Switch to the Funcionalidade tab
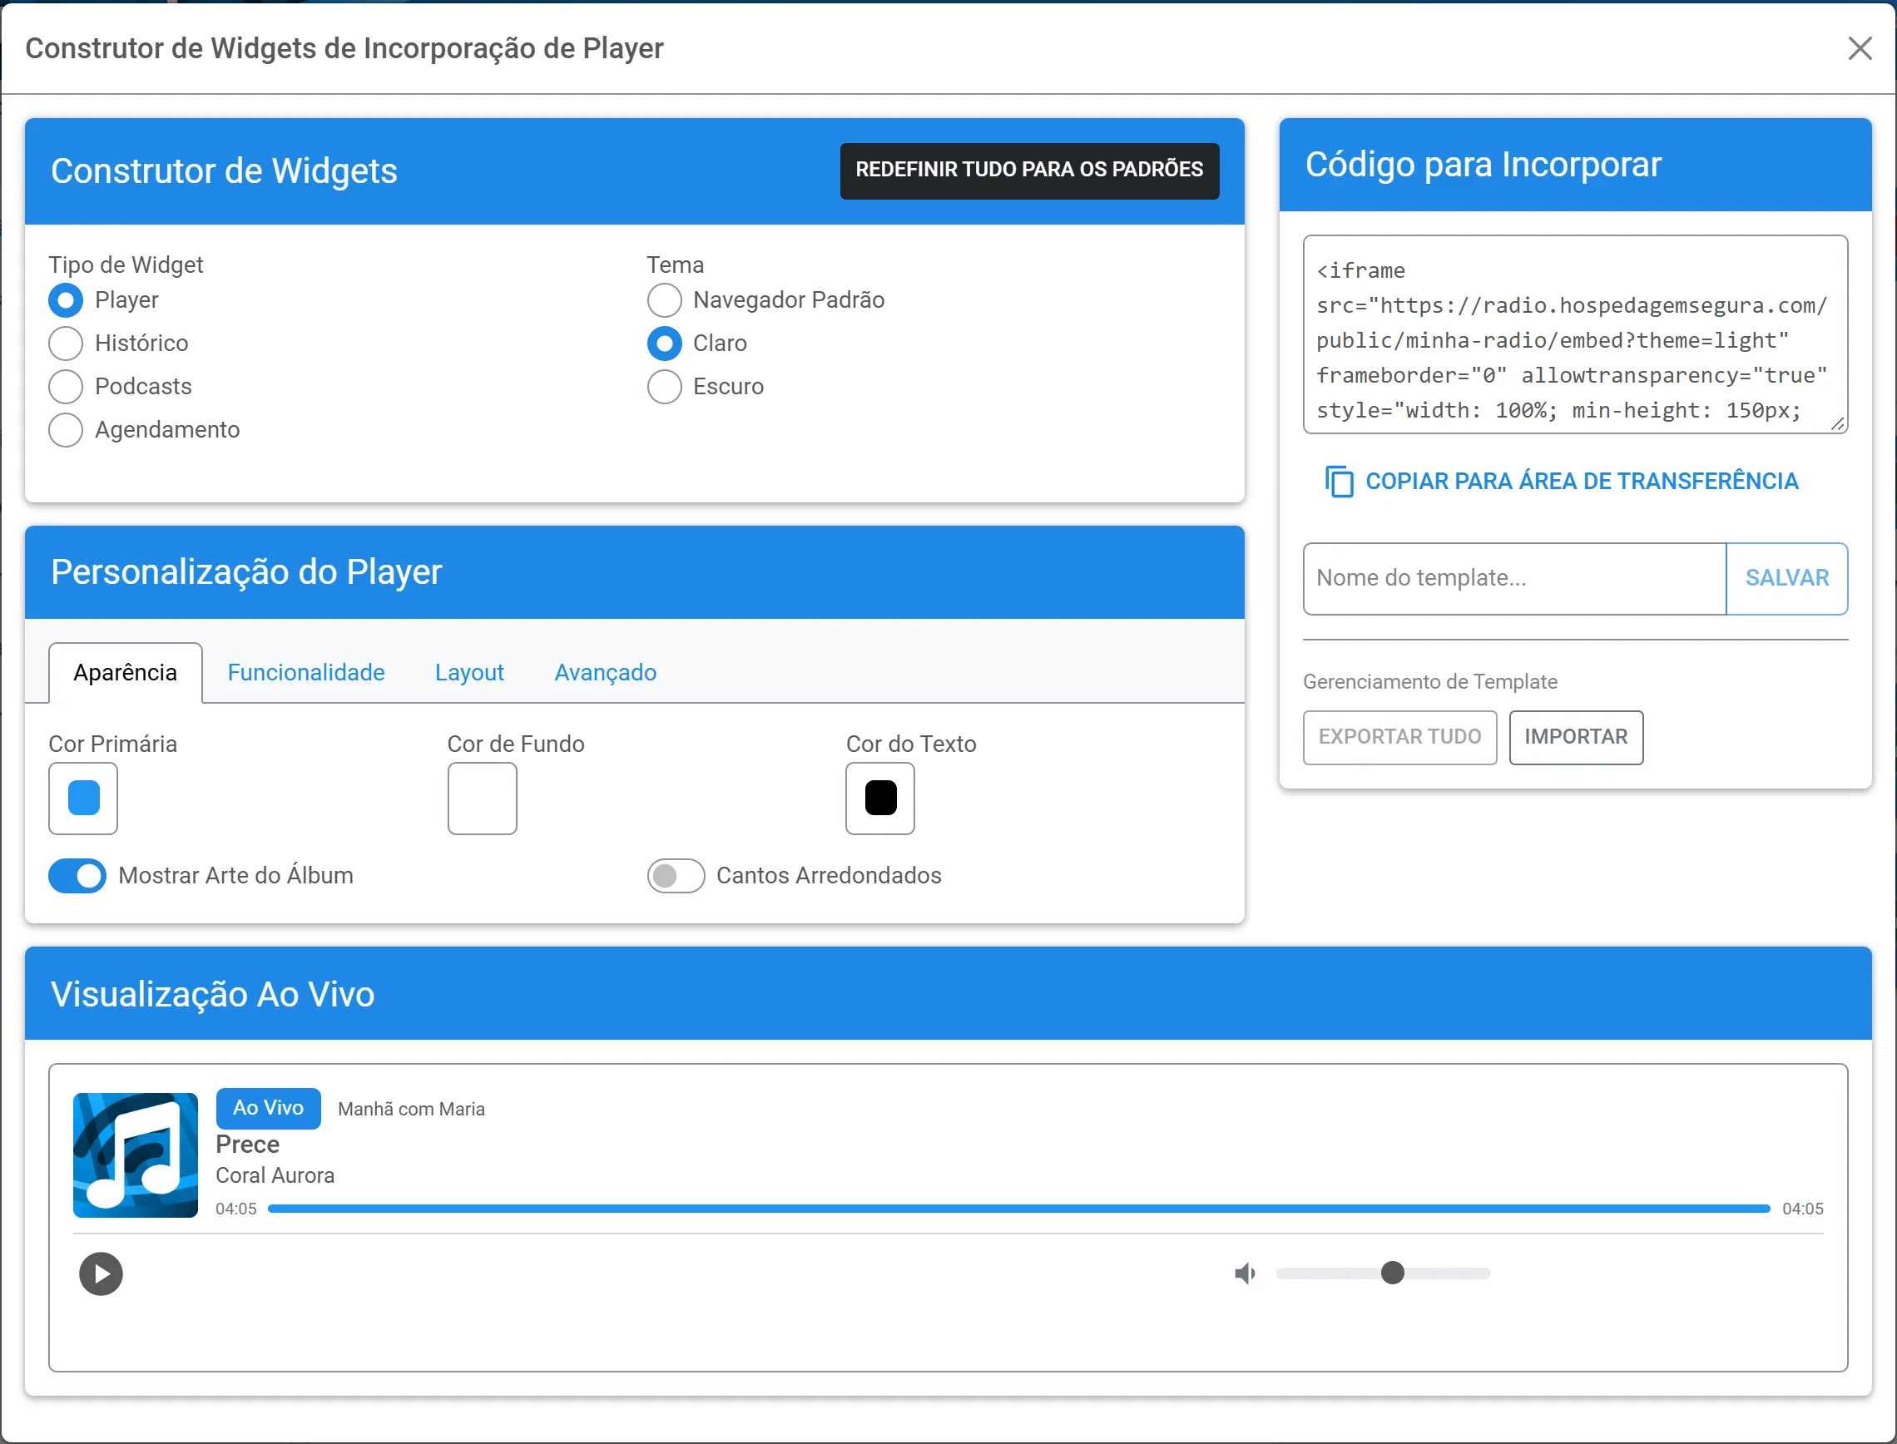1897x1444 pixels. coord(306,672)
